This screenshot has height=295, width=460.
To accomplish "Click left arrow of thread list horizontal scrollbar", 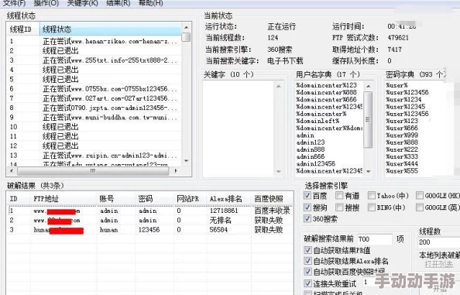I will click(12, 170).
